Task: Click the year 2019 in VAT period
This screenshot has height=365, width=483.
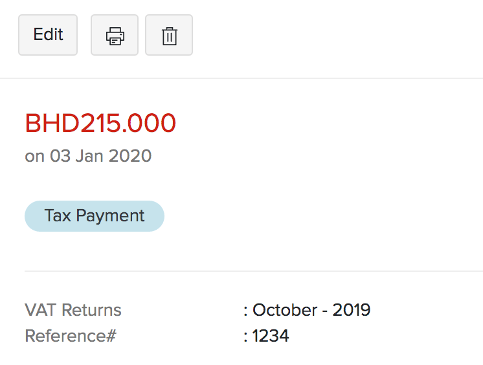Action: [x=352, y=309]
